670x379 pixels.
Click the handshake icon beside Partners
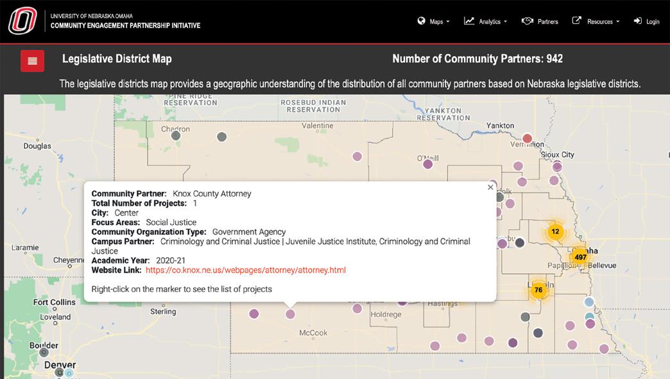(528, 21)
